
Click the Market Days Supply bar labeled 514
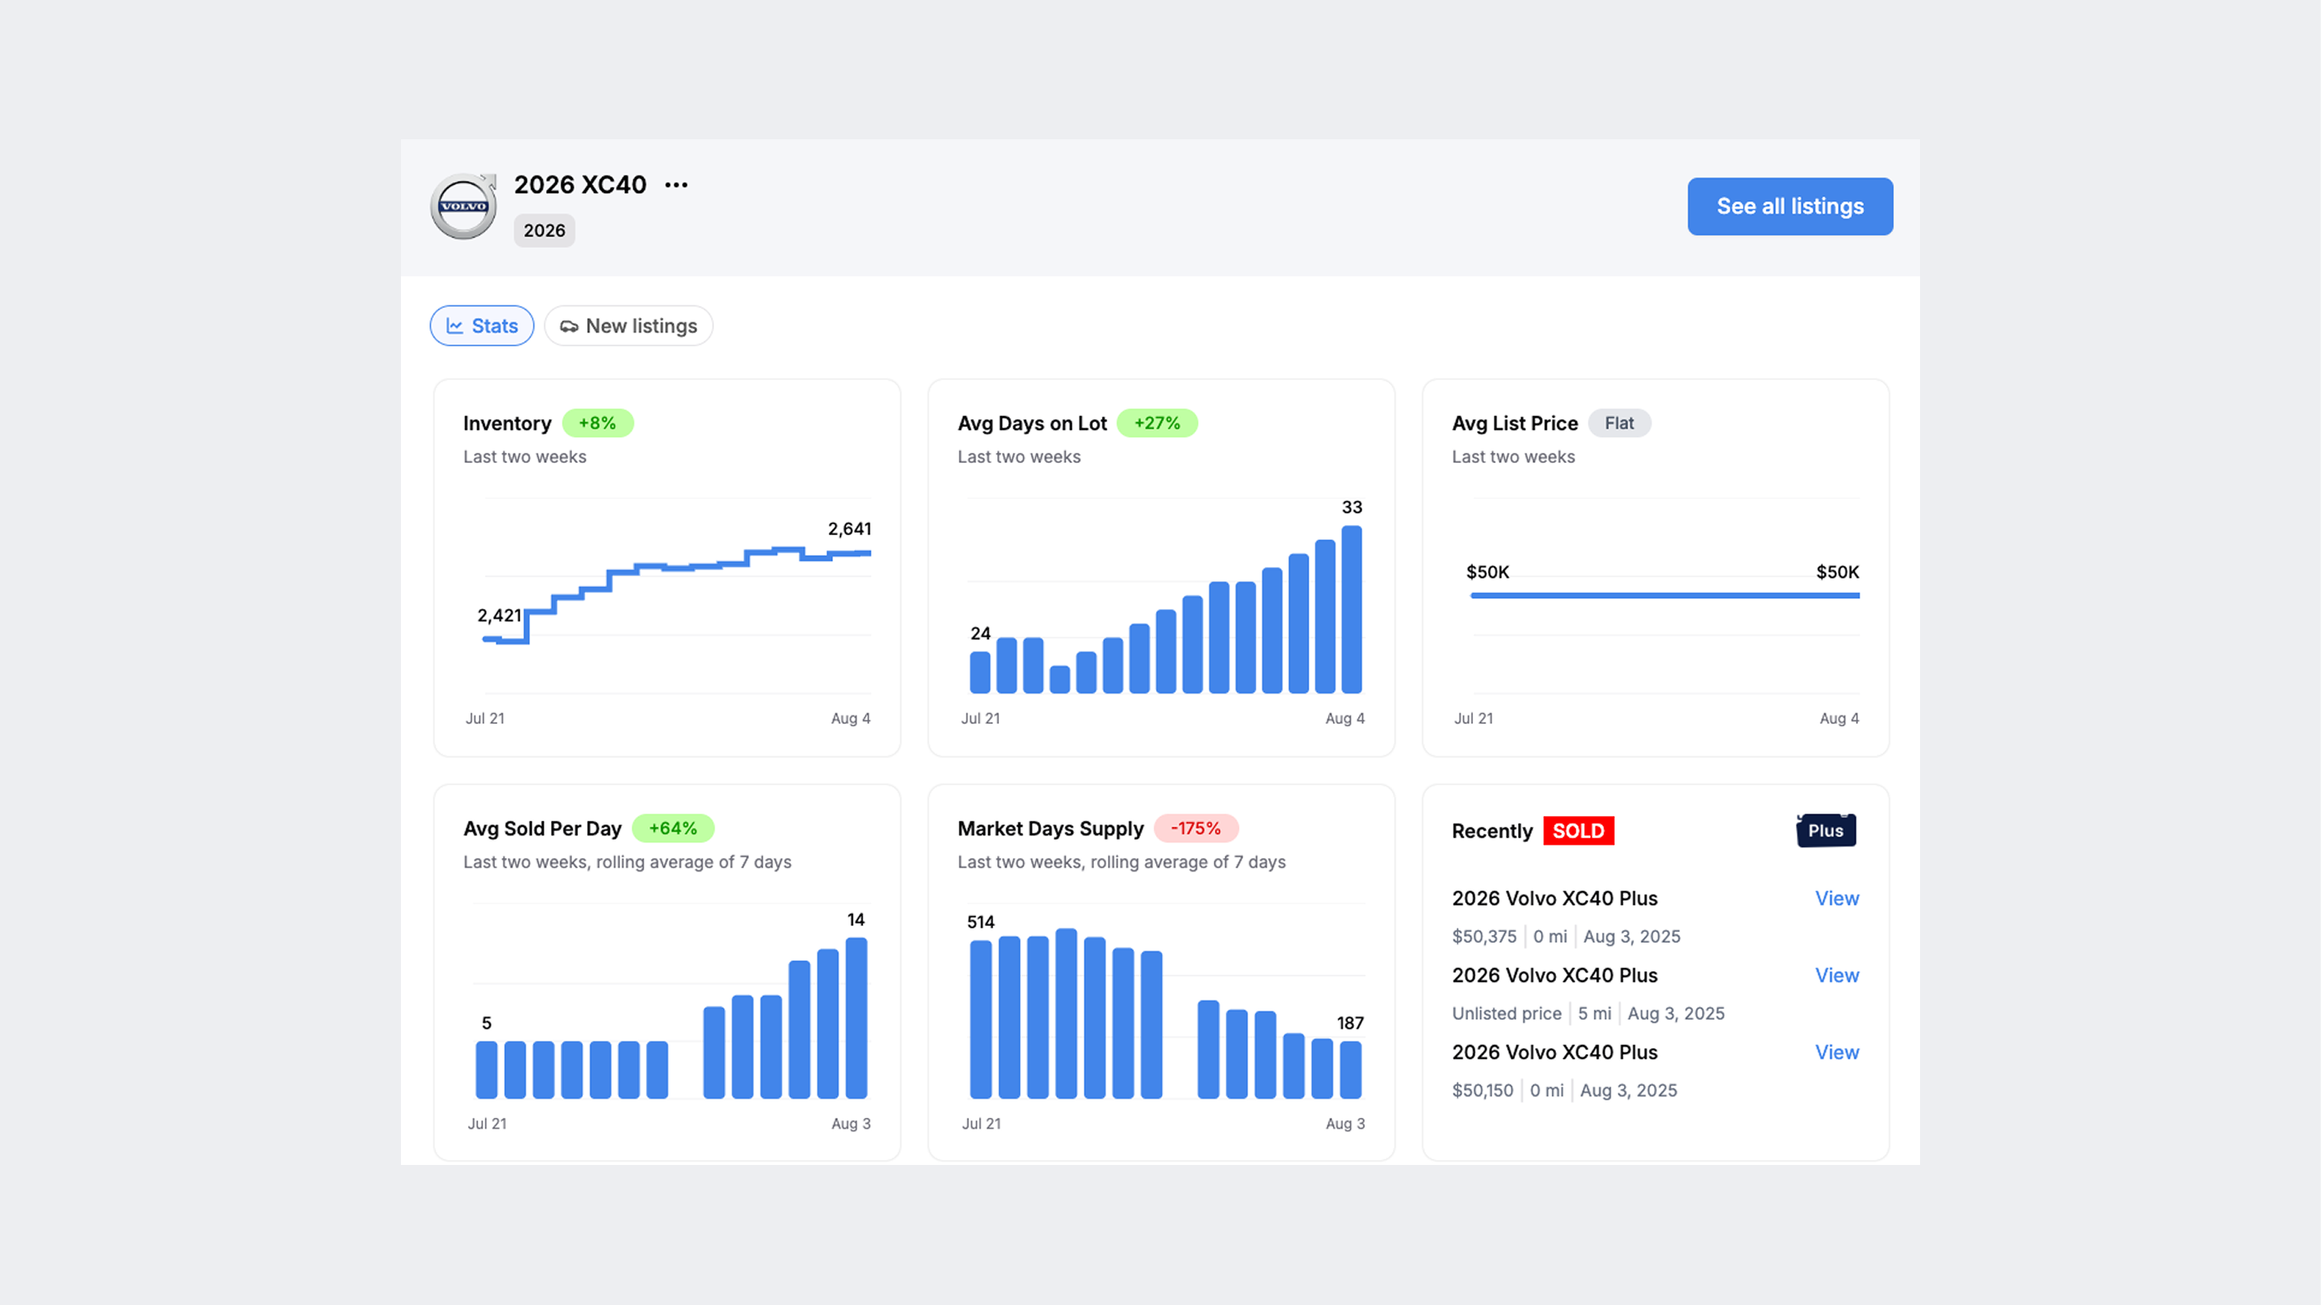point(981,1020)
